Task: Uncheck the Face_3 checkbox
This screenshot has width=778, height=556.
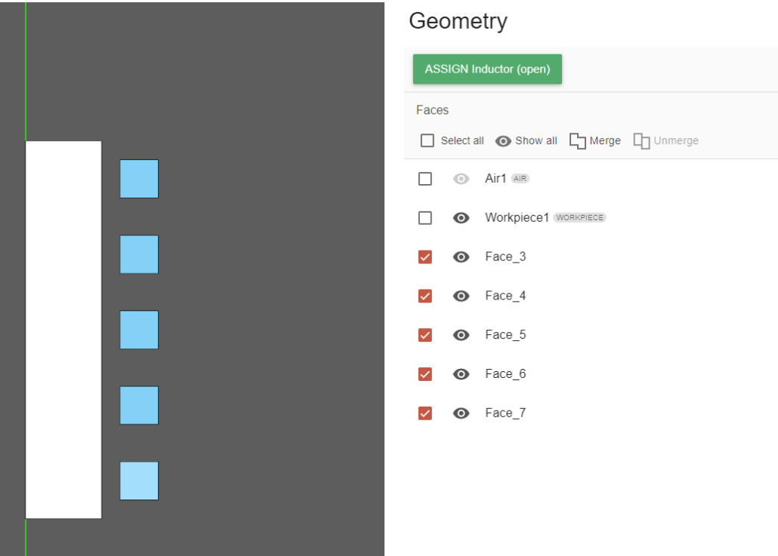Action: pyautogui.click(x=425, y=257)
